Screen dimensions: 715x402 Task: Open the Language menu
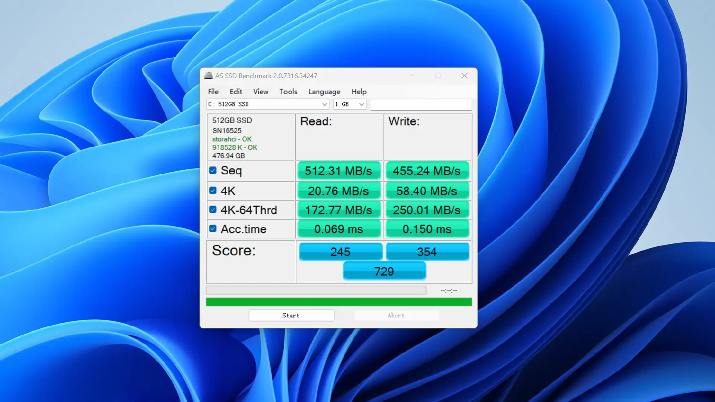324,92
